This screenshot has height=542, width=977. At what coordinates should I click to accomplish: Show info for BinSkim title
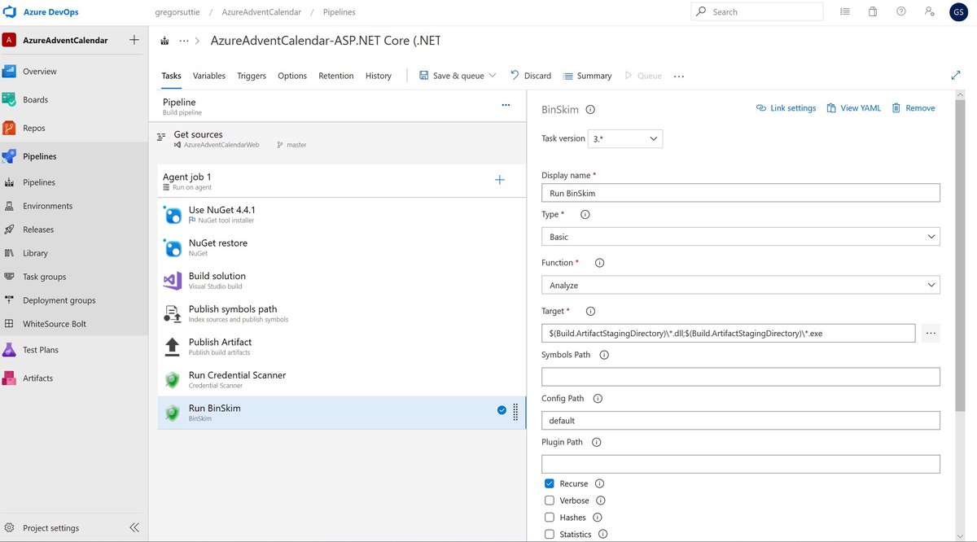(x=590, y=109)
